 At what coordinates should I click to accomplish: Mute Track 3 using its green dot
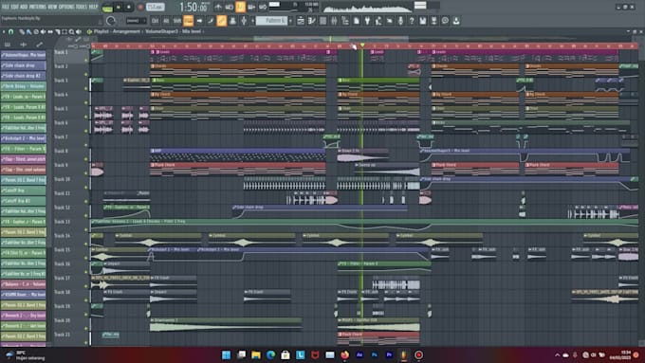86,88
